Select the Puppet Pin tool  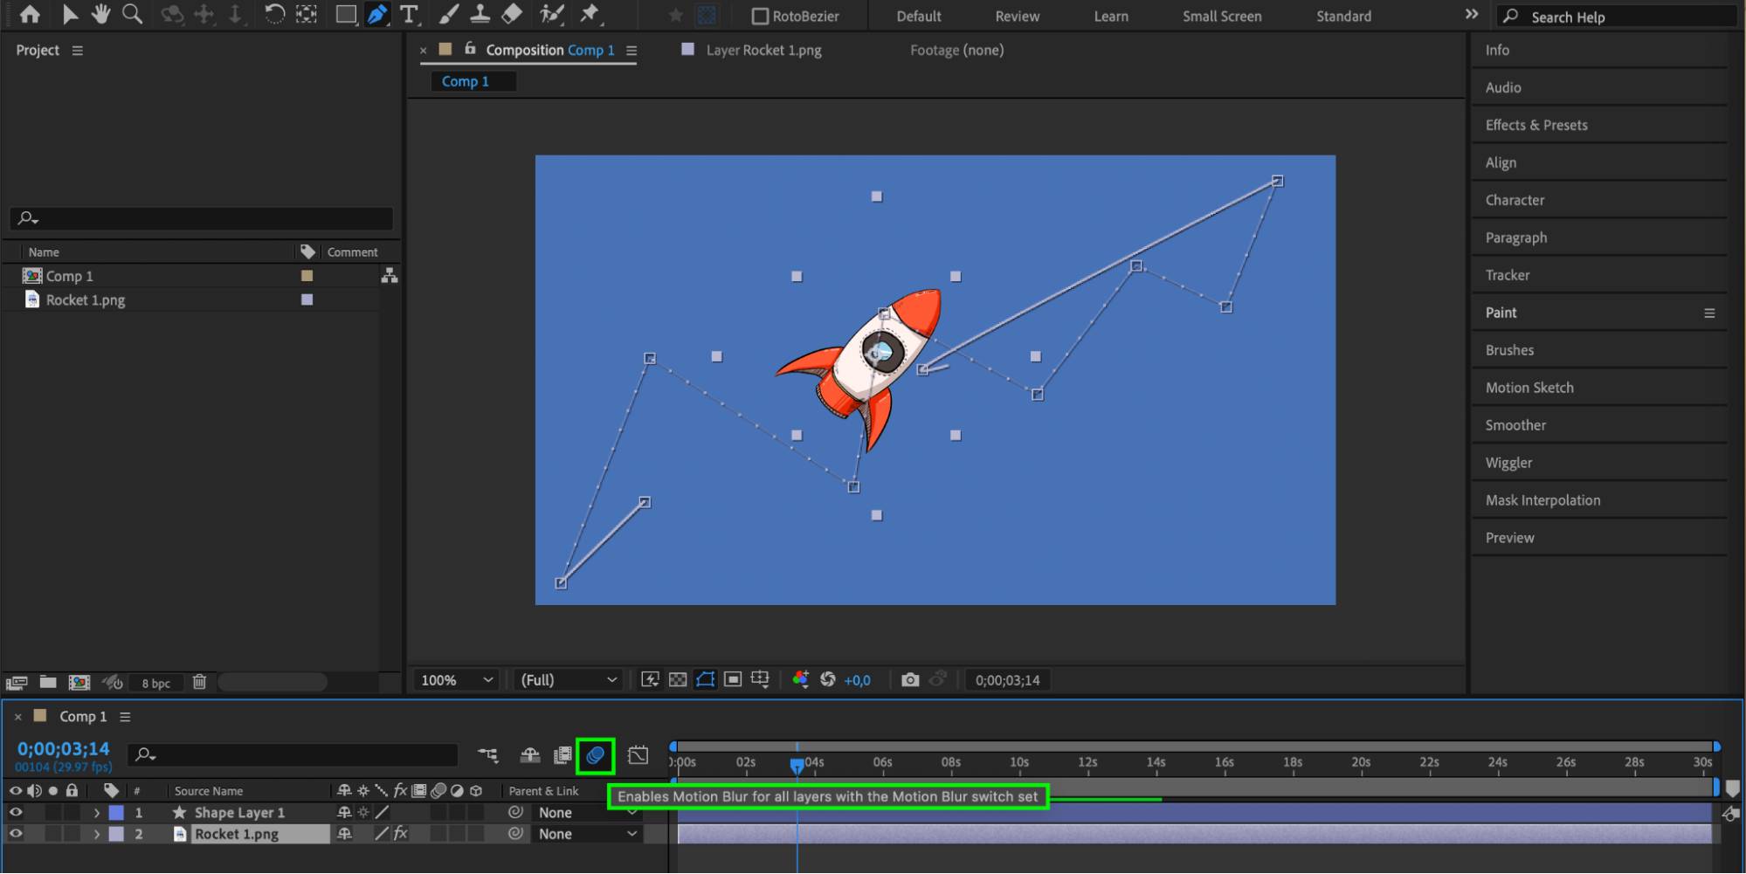point(590,15)
